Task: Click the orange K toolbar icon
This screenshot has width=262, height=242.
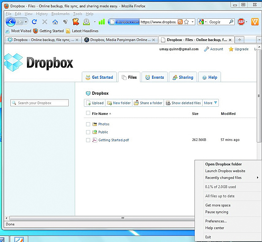Action: [x=76, y=22]
